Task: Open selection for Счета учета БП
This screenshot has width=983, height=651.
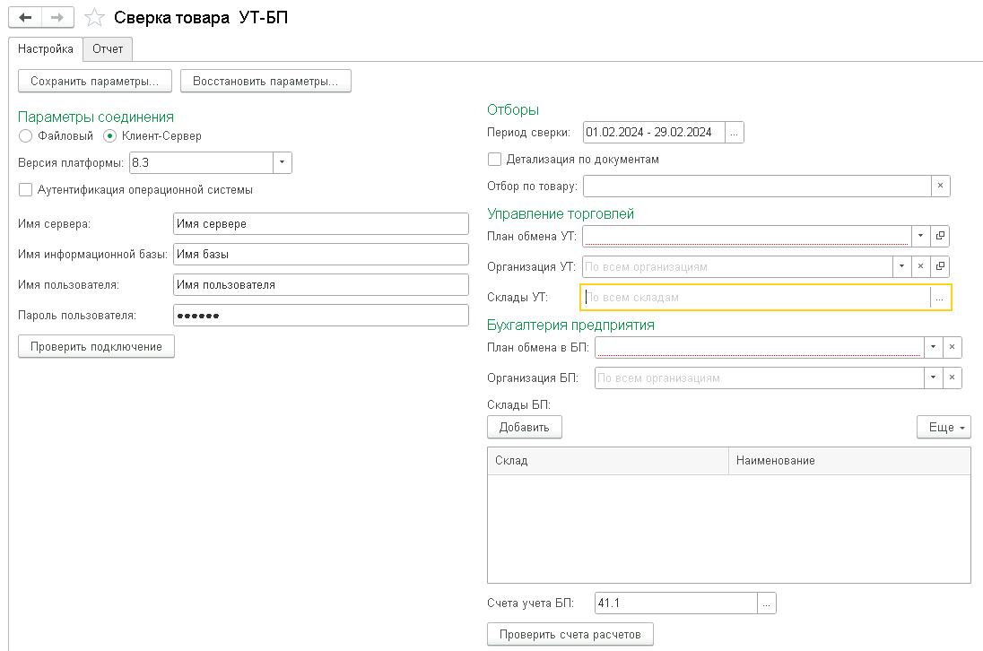Action: pos(767,603)
